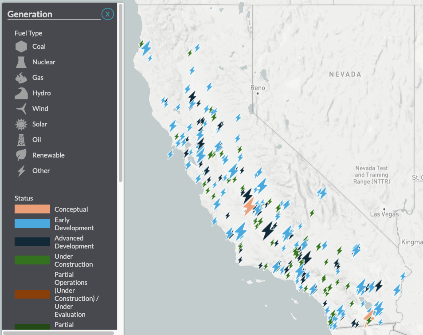Select the Nuclear cooling tower icon
Screen dimensions: 423x335
tap(21, 62)
